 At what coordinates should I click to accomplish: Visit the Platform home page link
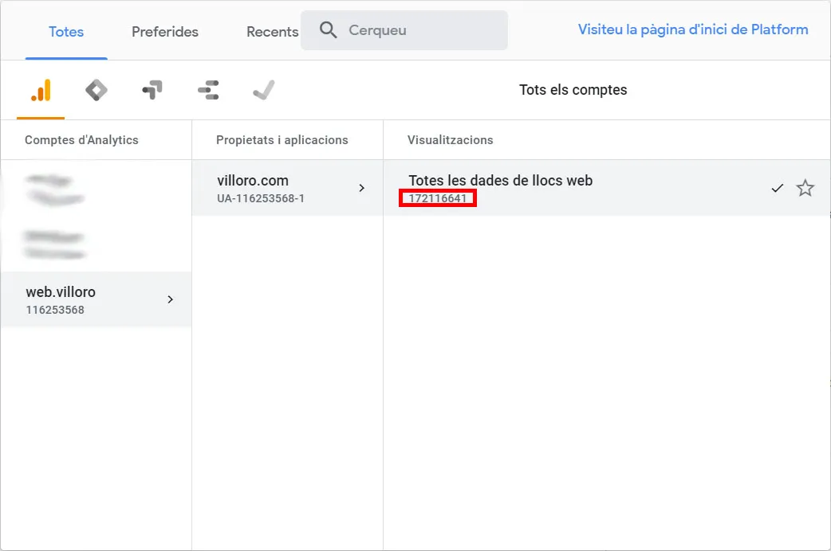click(692, 29)
